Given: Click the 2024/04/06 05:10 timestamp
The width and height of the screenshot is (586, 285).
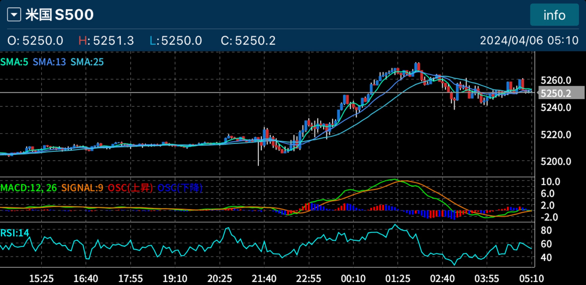Looking at the screenshot, I should coord(529,40).
